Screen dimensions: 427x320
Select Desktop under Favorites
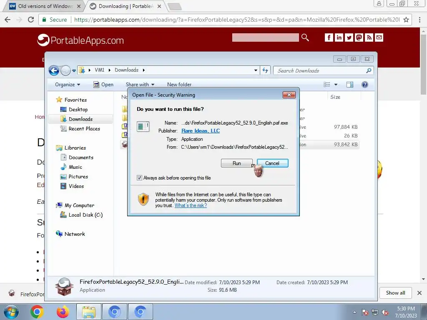[78, 110]
